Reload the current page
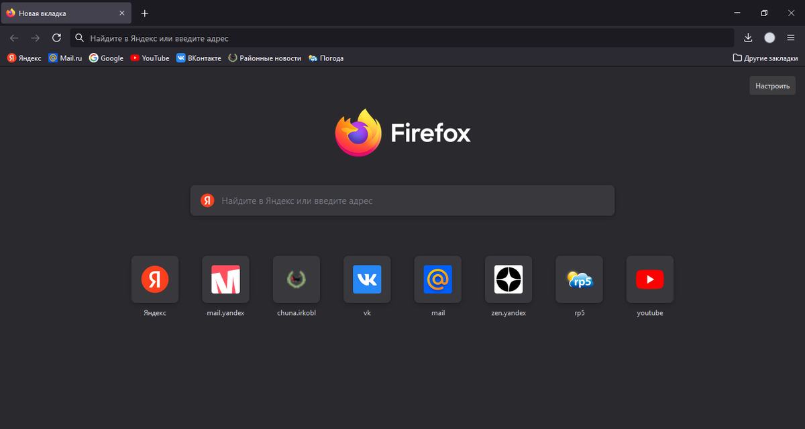The width and height of the screenshot is (805, 429). point(56,38)
